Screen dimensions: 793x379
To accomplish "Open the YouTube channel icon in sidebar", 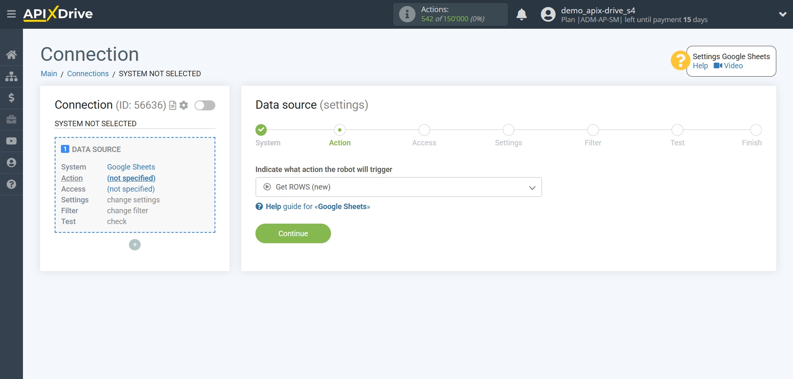I will coord(11,141).
